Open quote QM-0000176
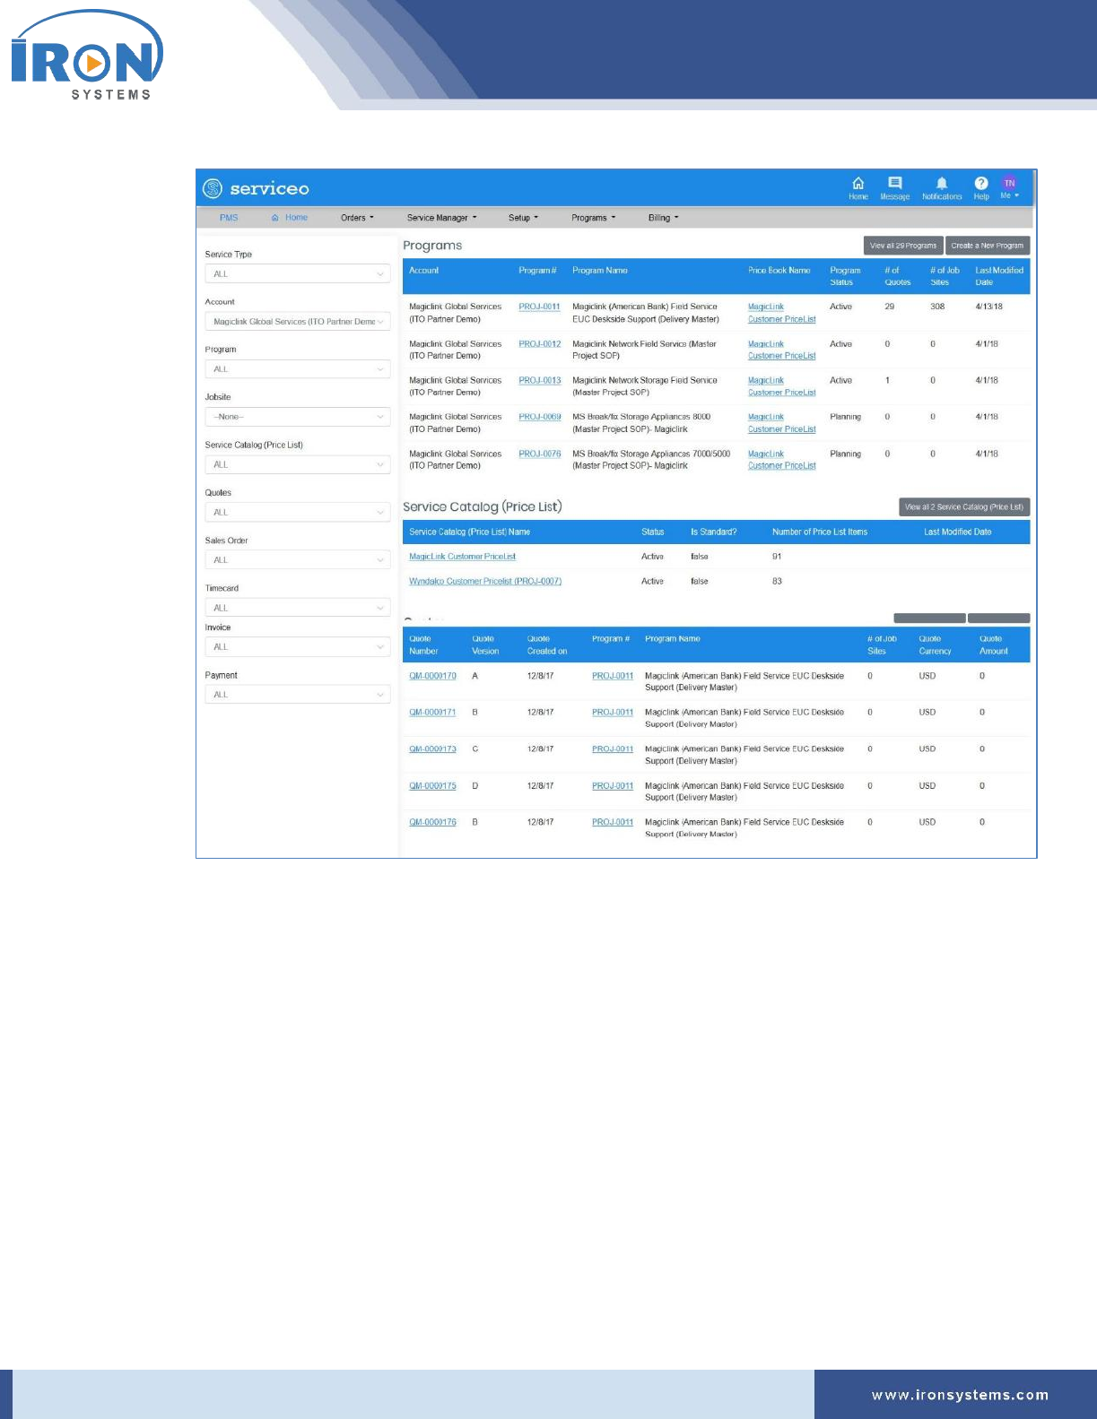This screenshot has height=1419, width=1097. point(432,822)
